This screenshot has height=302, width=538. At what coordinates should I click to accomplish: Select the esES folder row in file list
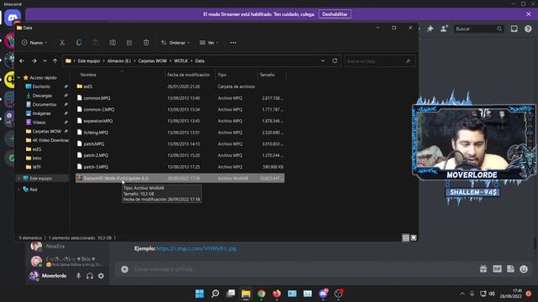[x=180, y=86]
